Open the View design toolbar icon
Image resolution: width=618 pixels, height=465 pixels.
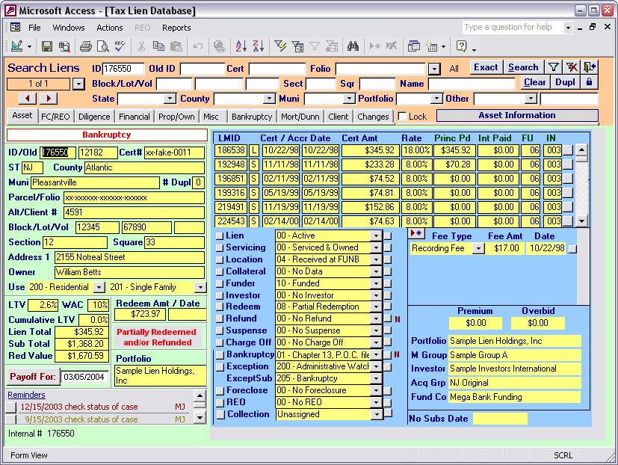tap(17, 46)
